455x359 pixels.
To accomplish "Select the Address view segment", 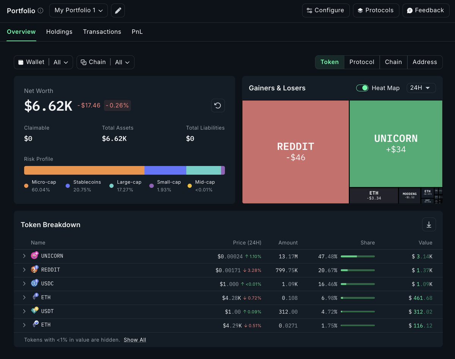I will click(425, 62).
